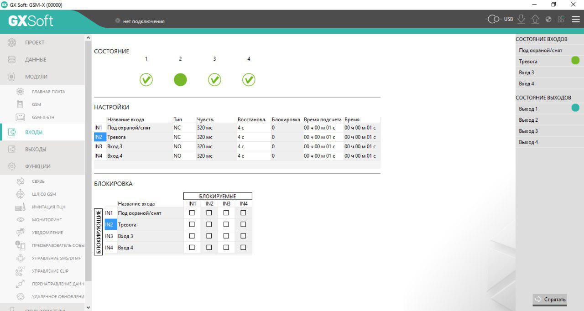Open ПЕРЕНАПРАВЛЕНИЕ ДАНН via its sidebar icon
The image size is (584, 311).
[20, 284]
